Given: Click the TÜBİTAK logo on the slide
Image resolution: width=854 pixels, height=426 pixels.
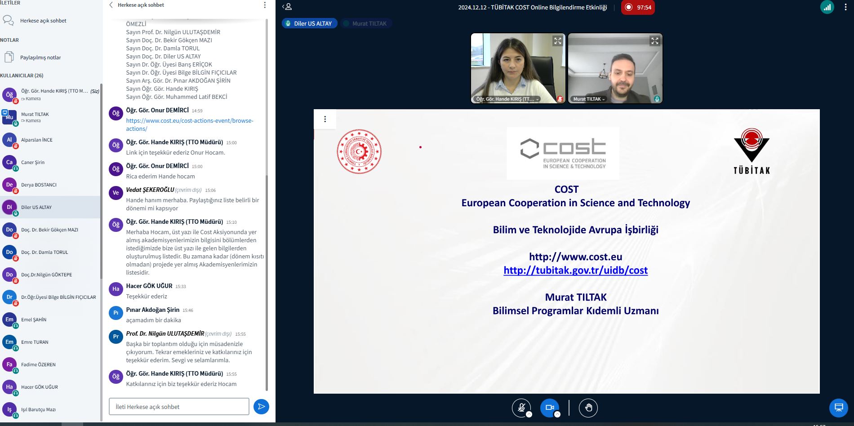Looking at the screenshot, I should [x=752, y=151].
